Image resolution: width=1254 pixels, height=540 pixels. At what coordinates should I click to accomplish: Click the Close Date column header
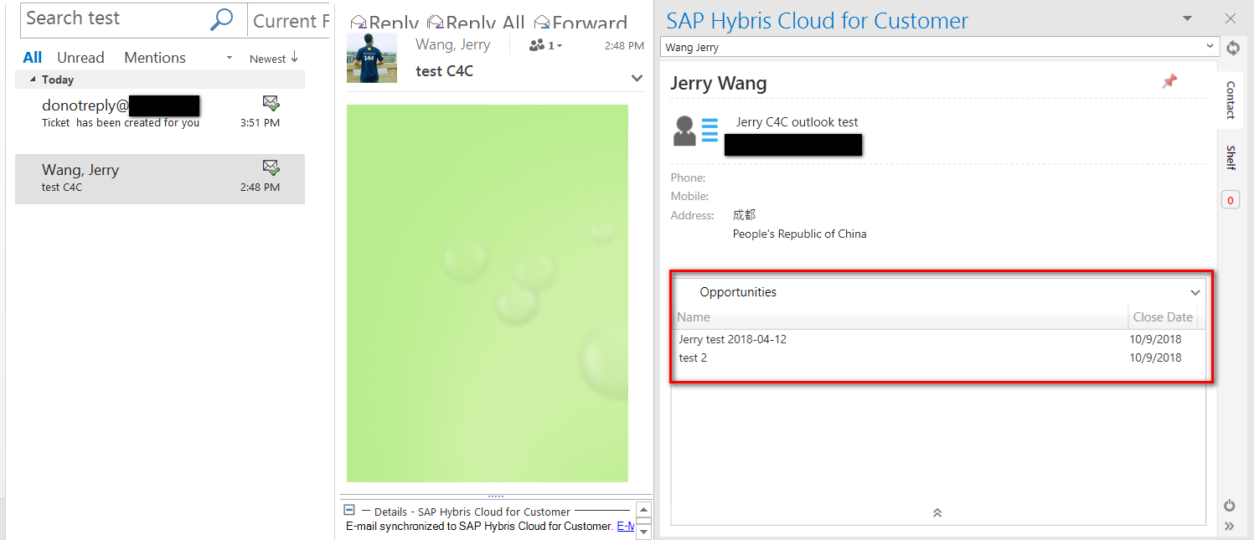point(1163,317)
